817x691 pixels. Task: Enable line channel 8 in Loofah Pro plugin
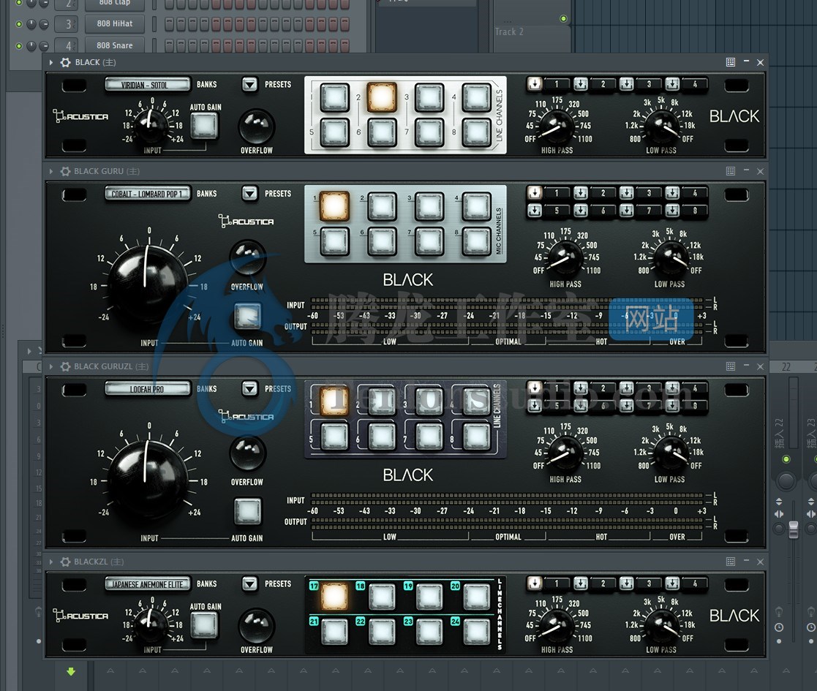click(476, 437)
